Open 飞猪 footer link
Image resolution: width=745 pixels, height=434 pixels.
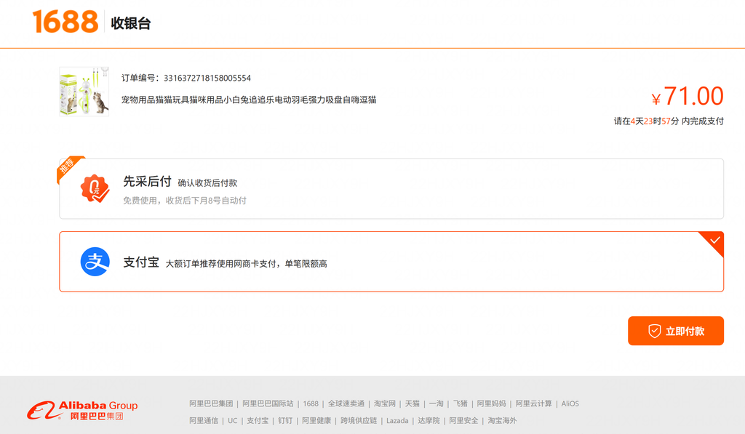click(x=460, y=403)
